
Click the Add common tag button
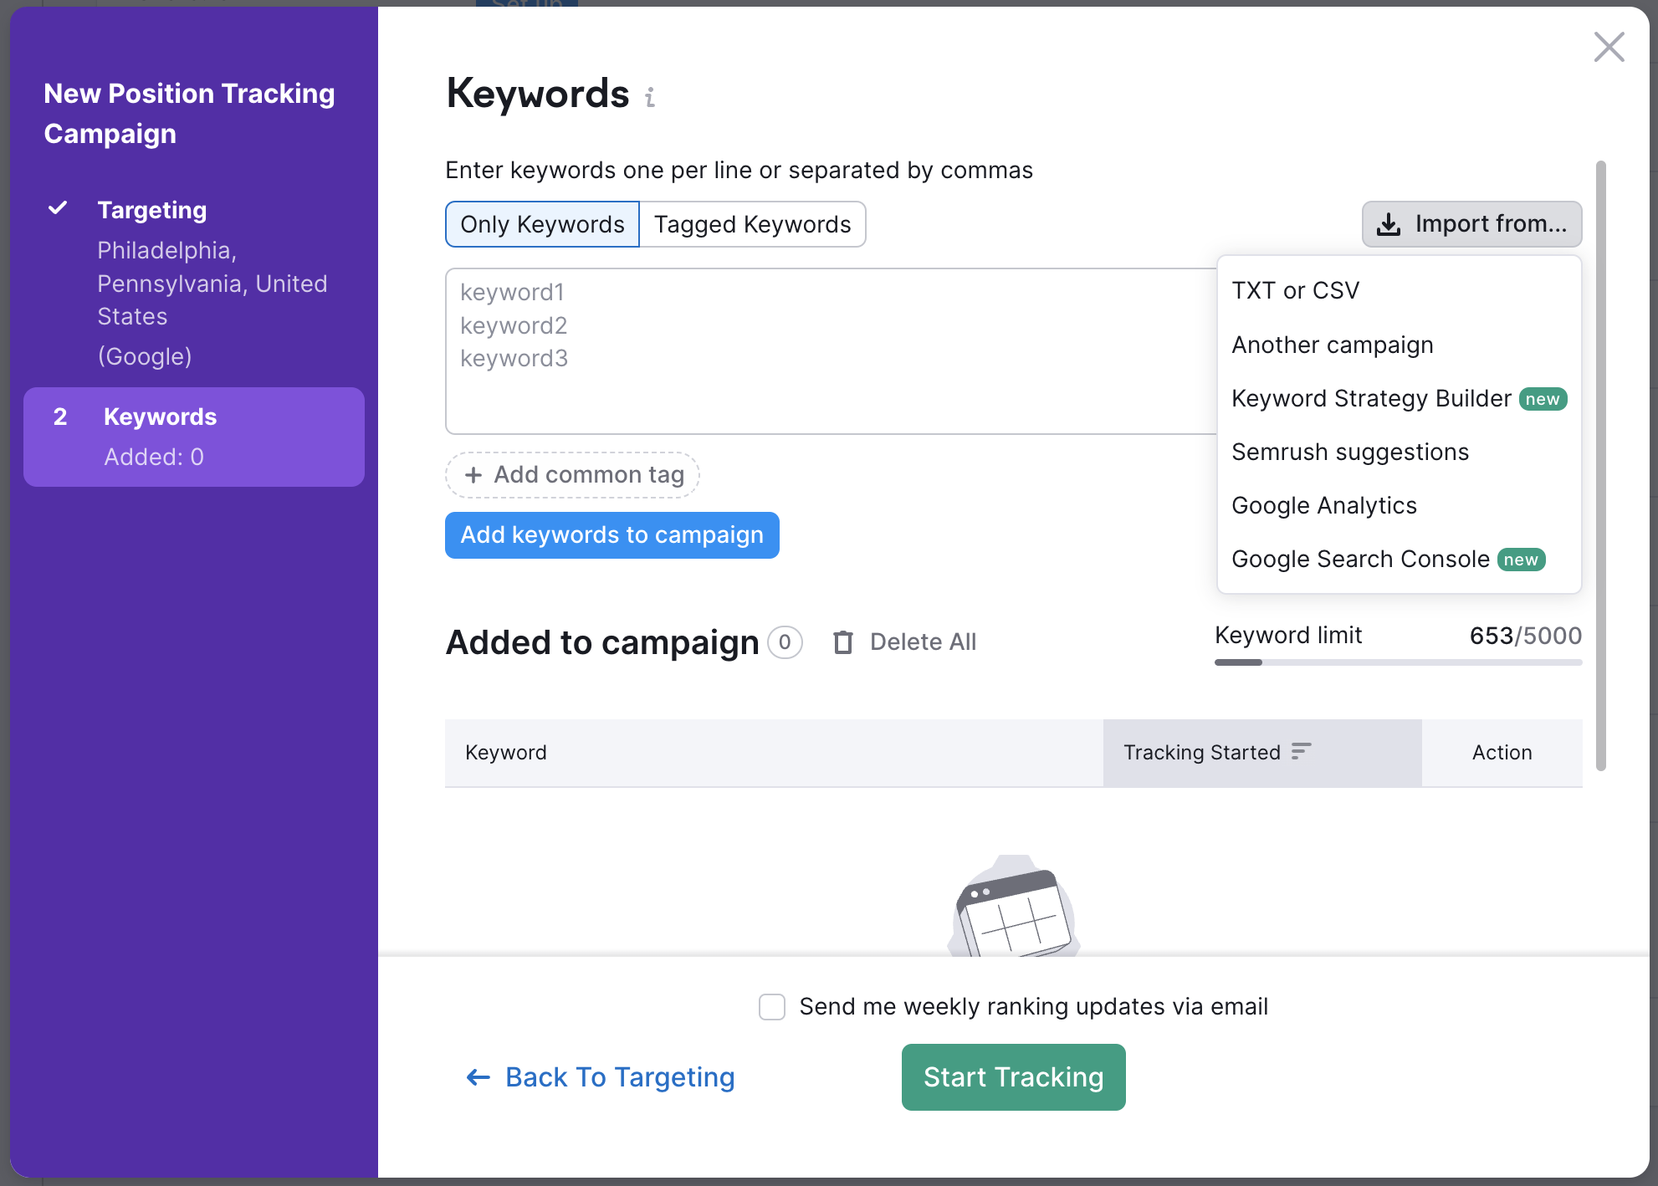click(572, 475)
